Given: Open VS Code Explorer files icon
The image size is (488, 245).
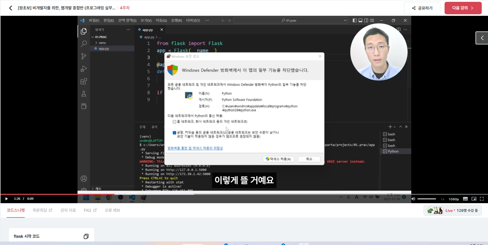Looking at the screenshot, I should [x=84, y=31].
